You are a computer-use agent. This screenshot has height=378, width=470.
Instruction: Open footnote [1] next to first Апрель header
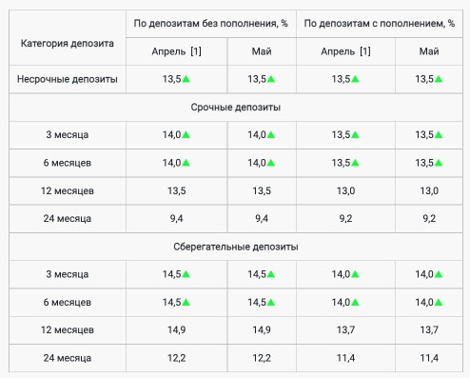click(196, 51)
